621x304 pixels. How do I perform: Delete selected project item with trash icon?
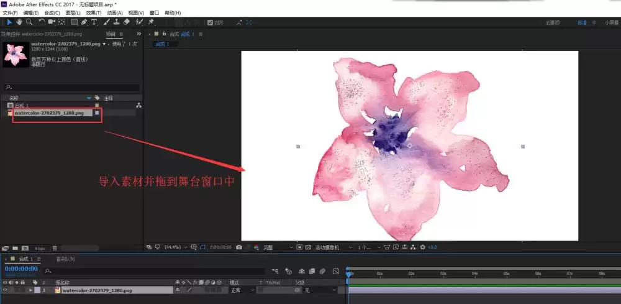[x=55, y=248]
